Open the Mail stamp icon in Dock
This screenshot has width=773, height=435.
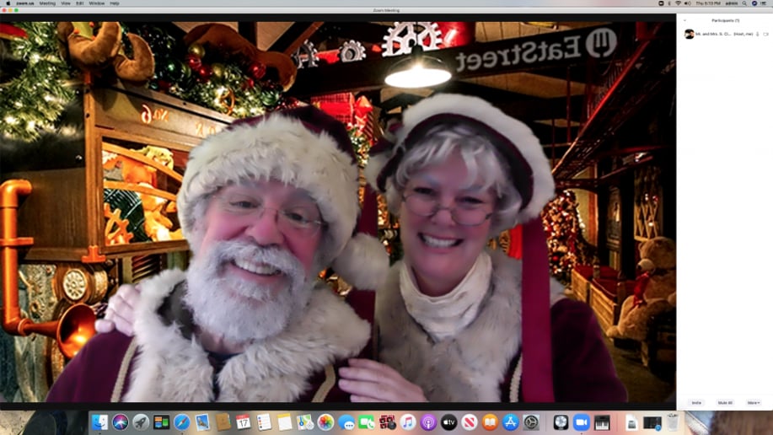tap(202, 422)
